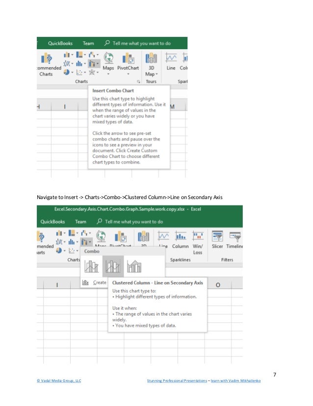Screen dimensions: 313x406
Task: Select Scatter chart icon in Combo dropdown screenshot
Action: pos(72,251)
